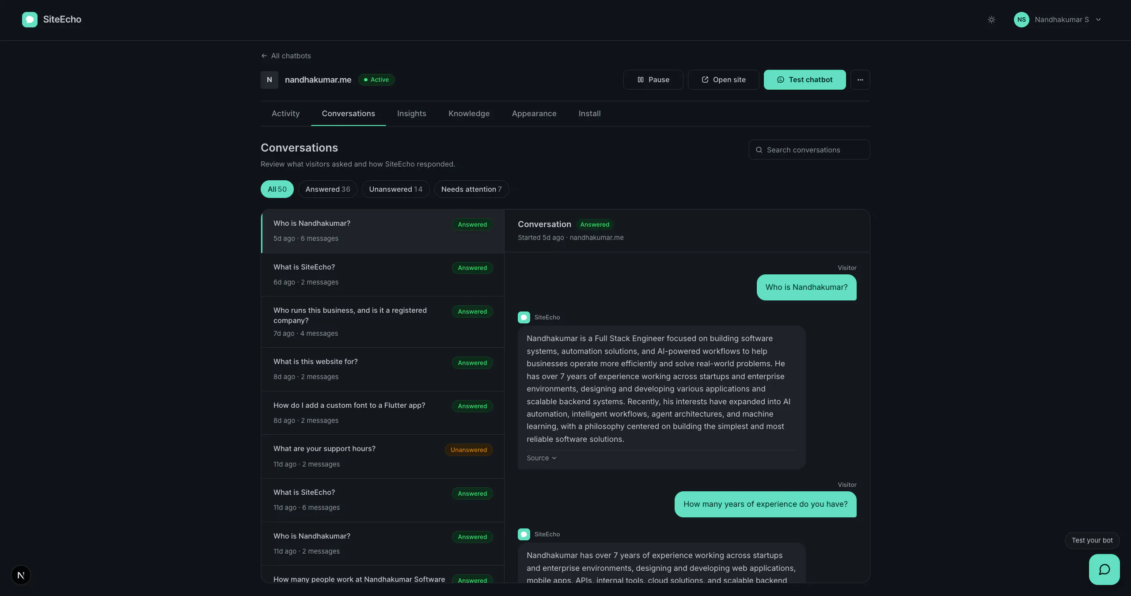Open 'Who is Nandhakumar?' conversation from 5d ago
Image resolution: width=1131 pixels, height=596 pixels.
tap(383, 231)
